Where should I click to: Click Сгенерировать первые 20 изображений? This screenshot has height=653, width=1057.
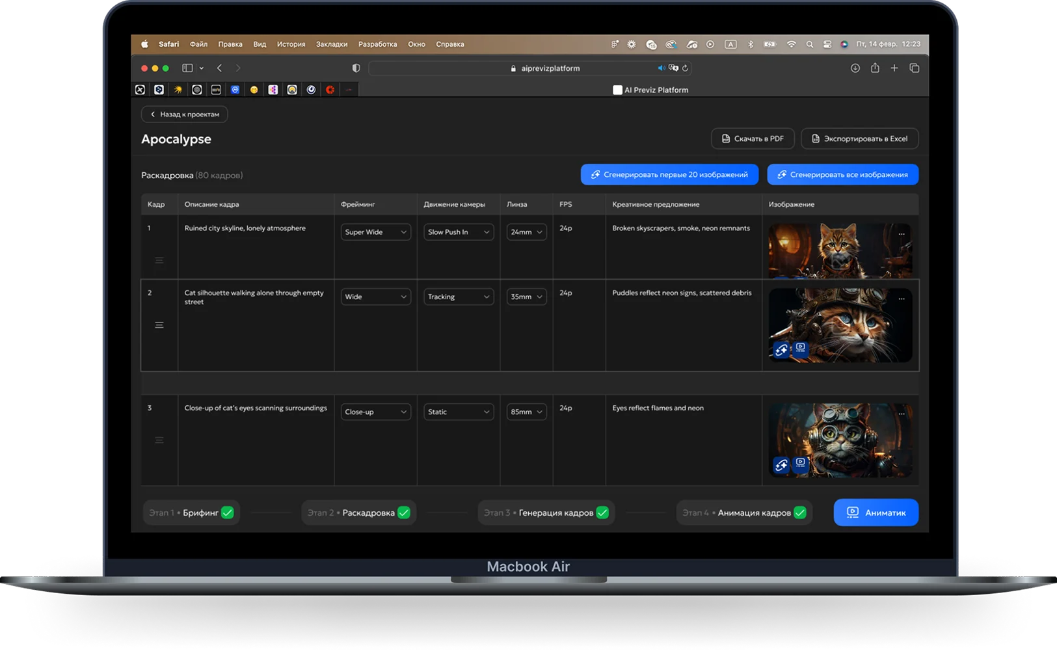(x=669, y=174)
